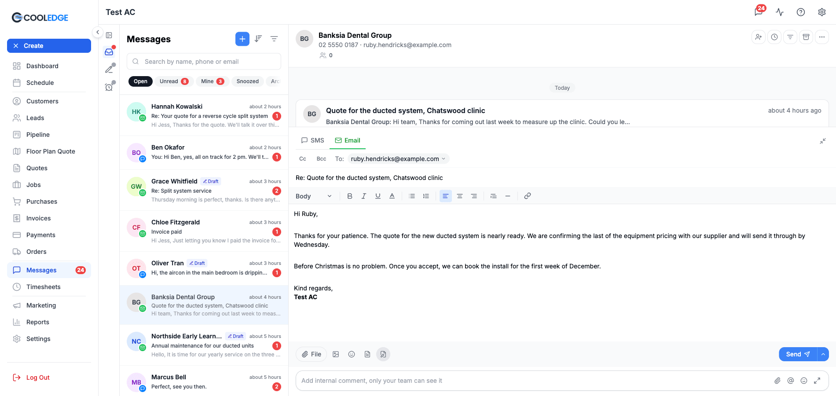Screen dimensions: 836x396
Task: Switch to the SMS tab
Action: [312, 140]
